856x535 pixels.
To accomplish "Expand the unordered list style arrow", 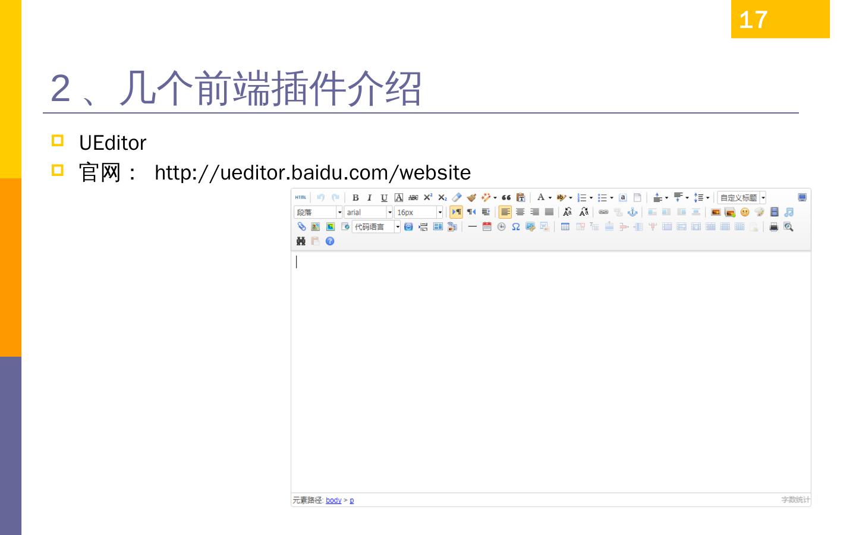I will pyautogui.click(x=612, y=198).
